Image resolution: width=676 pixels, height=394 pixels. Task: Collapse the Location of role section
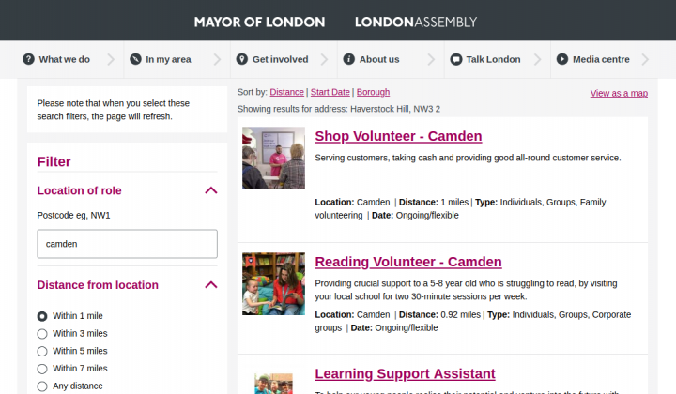click(x=211, y=190)
